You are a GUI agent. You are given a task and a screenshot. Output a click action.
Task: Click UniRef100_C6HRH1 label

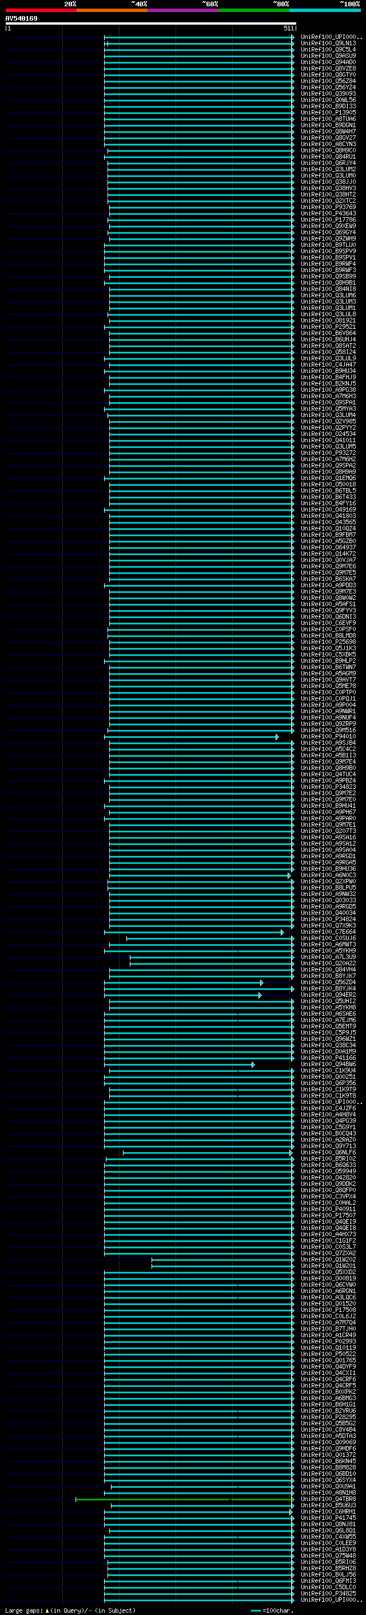[328, 1512]
